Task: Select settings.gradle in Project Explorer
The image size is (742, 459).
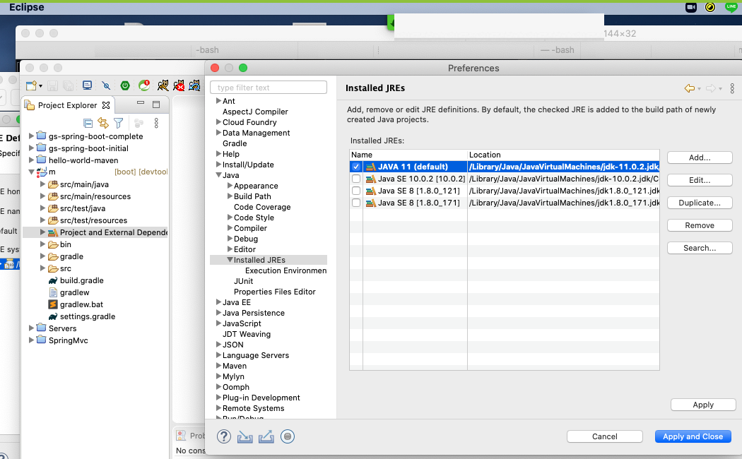Action: (x=88, y=316)
